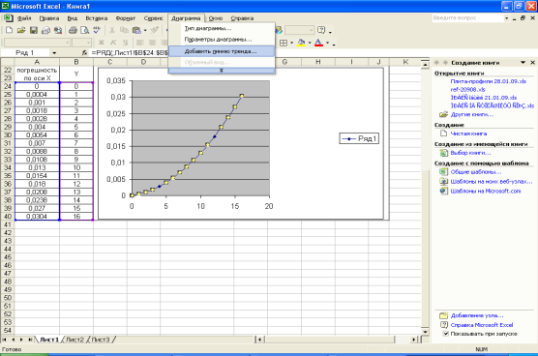Select Добавить линию тренда menu entry
This screenshot has height=356, width=538.
(x=222, y=51)
